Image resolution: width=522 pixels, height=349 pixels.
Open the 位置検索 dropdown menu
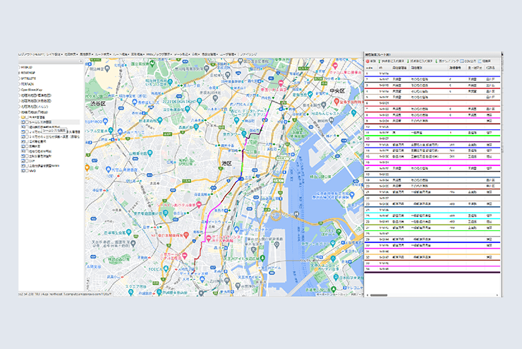click(x=71, y=54)
